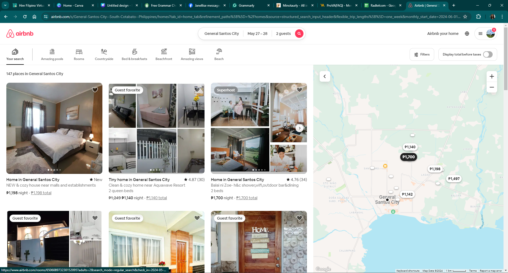Close the Untitled design tab
This screenshot has width=508, height=273.
point(137,5)
